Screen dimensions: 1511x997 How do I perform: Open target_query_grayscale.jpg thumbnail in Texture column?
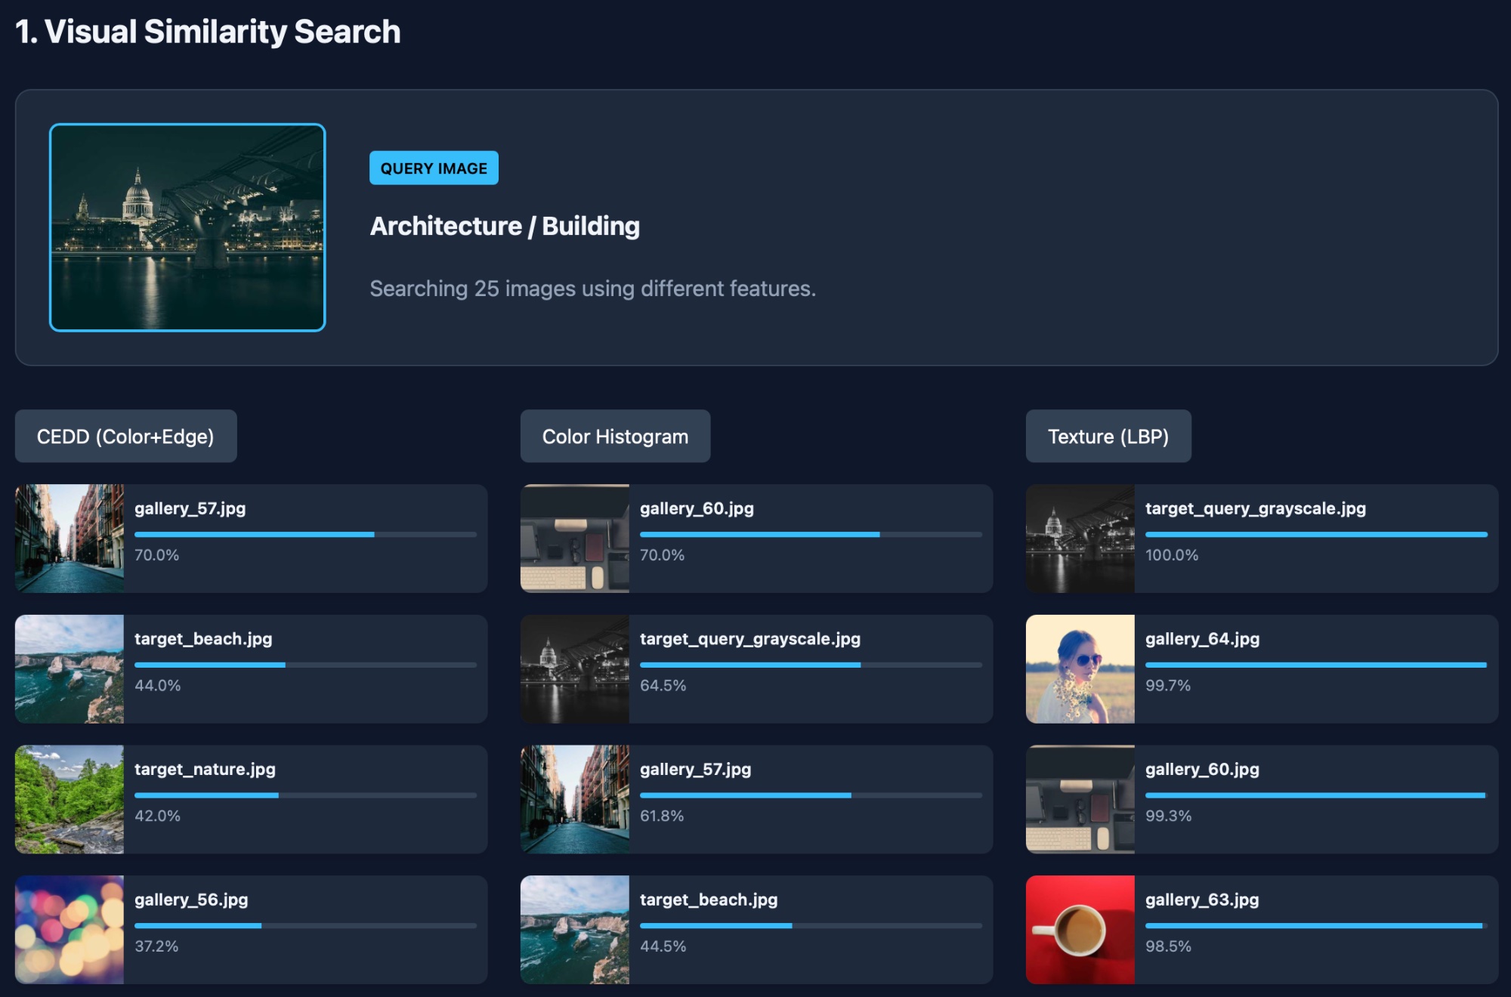1080,539
